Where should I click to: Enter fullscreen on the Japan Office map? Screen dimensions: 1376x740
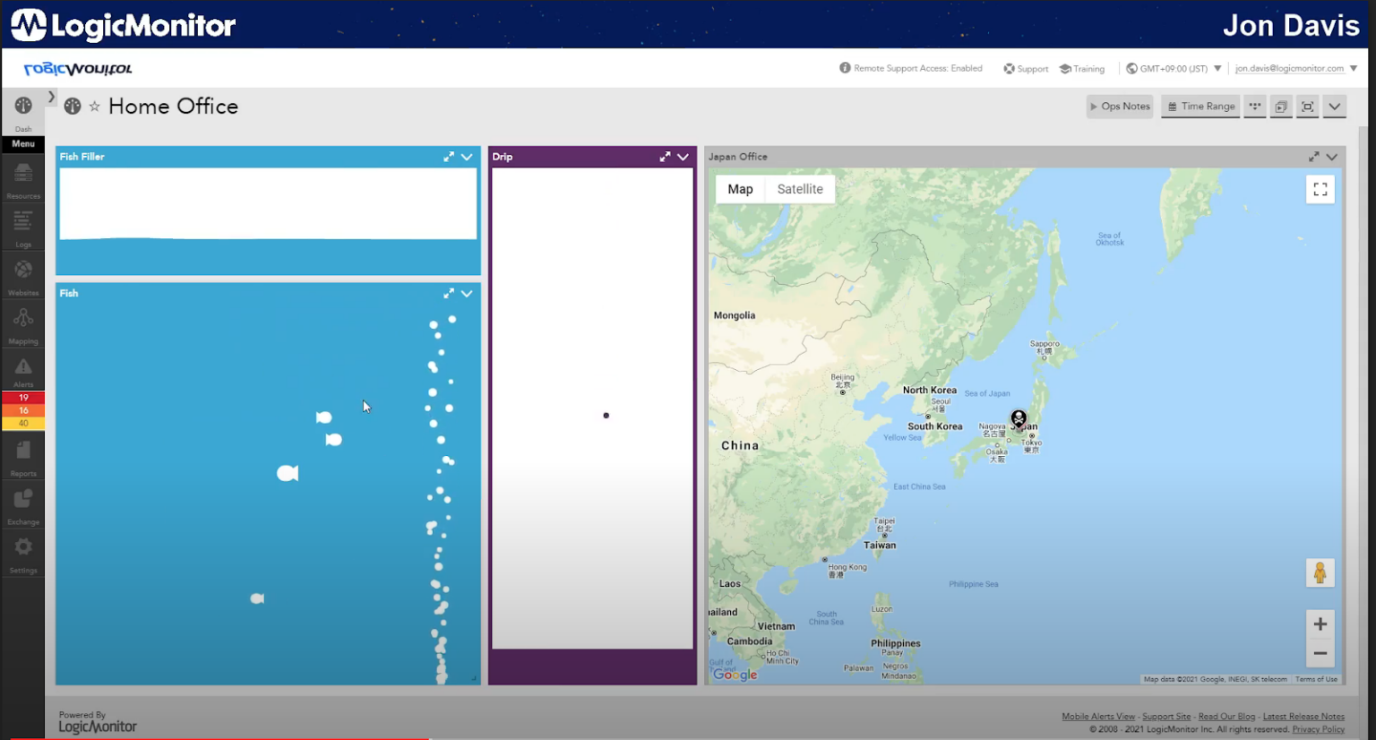(1320, 189)
